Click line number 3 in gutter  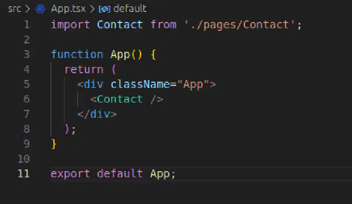(x=26, y=54)
